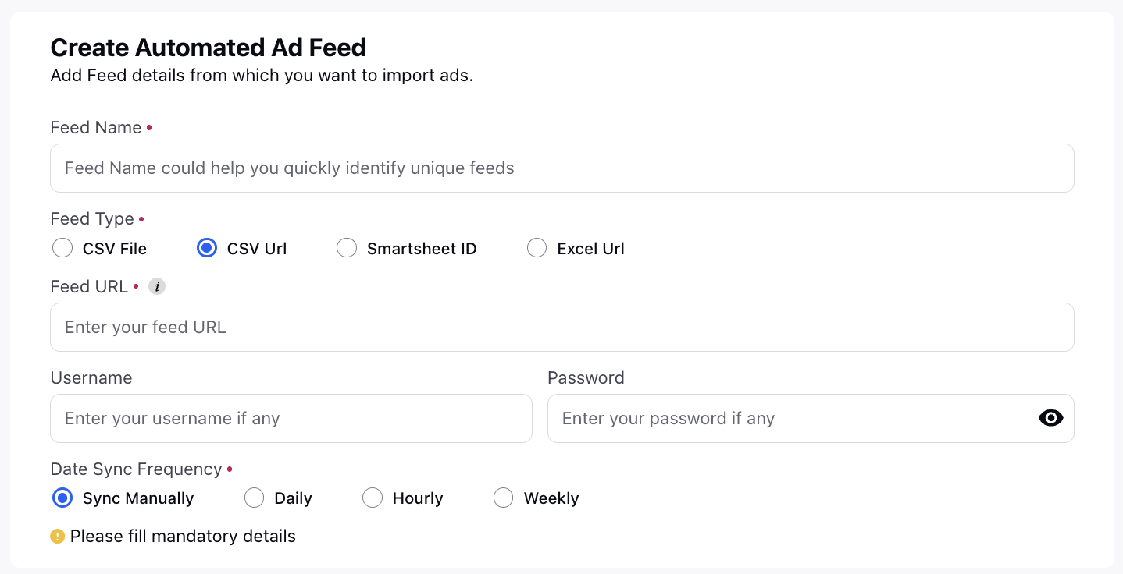Click the Password input field
The width and height of the screenshot is (1123, 574).
[811, 419]
